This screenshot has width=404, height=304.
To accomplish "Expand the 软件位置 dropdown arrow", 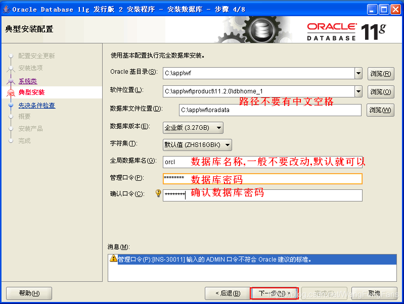I will tap(358, 91).
